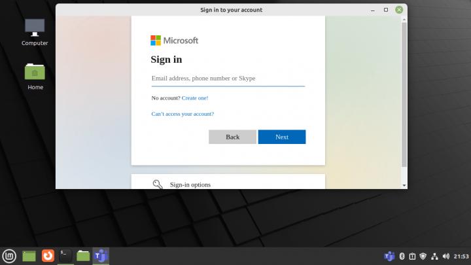471x265 pixels.
Task: Click the volume speaker tray icon
Action: click(x=445, y=256)
